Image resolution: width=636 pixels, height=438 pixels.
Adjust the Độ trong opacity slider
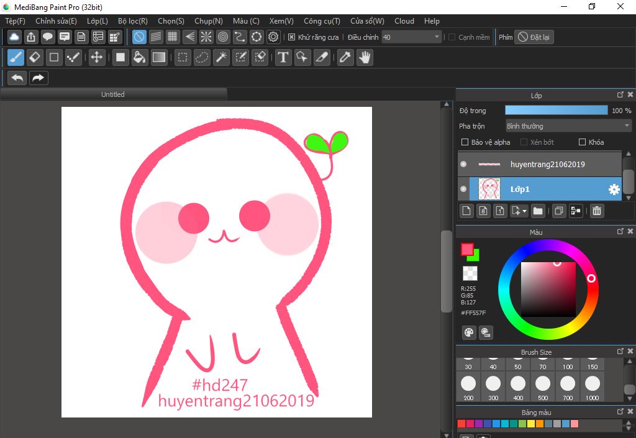(x=556, y=110)
